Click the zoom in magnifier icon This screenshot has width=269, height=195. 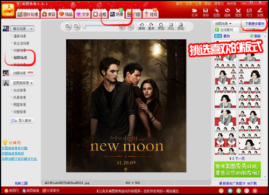click(x=68, y=26)
